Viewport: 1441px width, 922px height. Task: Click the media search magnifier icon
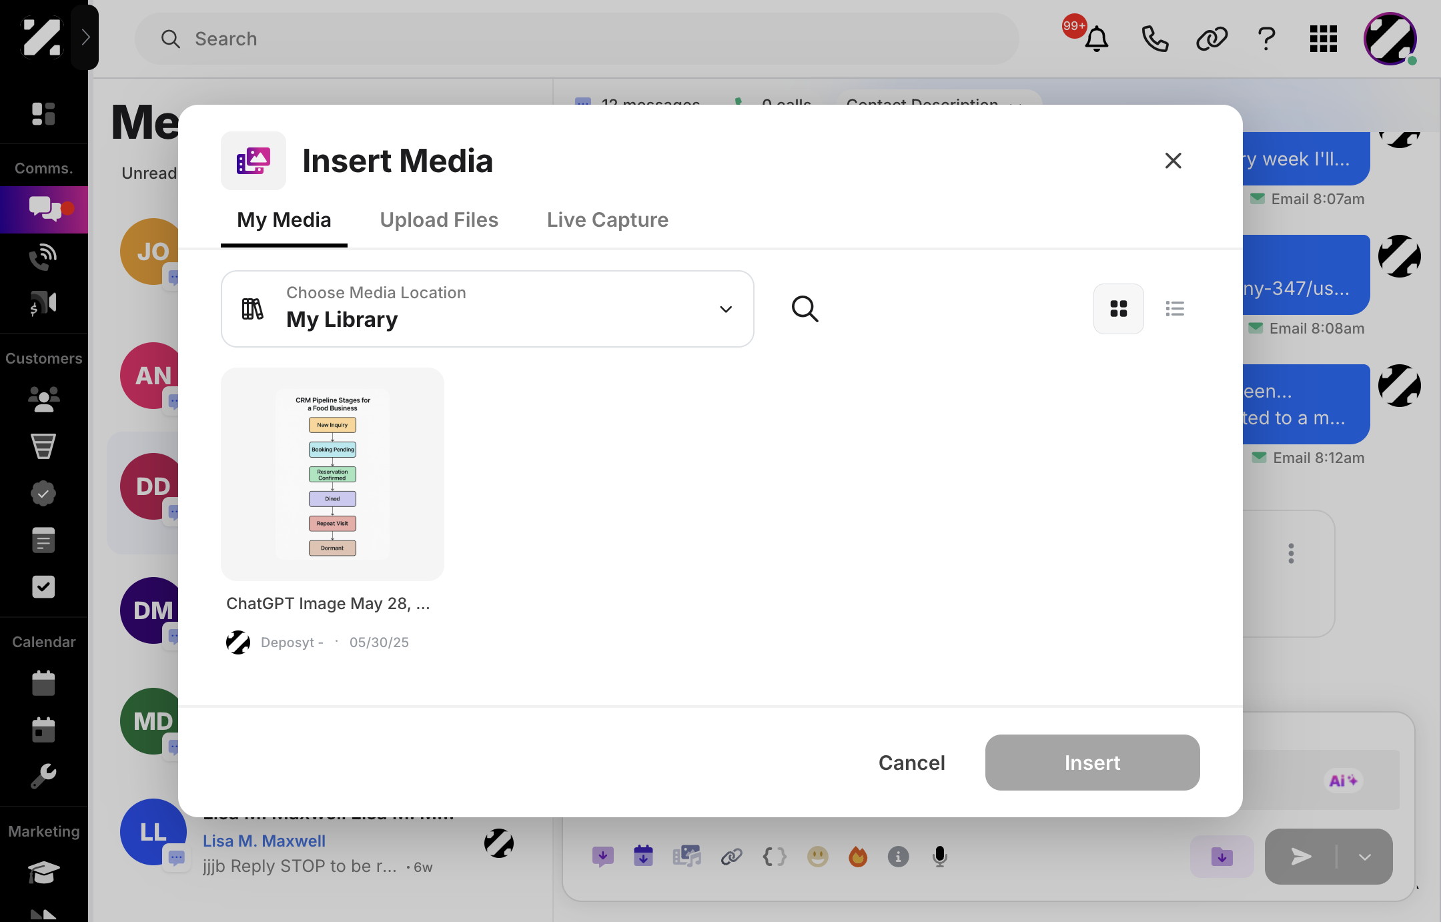pos(805,309)
